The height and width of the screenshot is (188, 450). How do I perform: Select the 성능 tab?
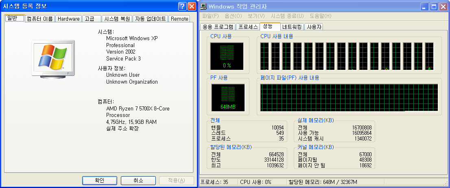pos(270,26)
